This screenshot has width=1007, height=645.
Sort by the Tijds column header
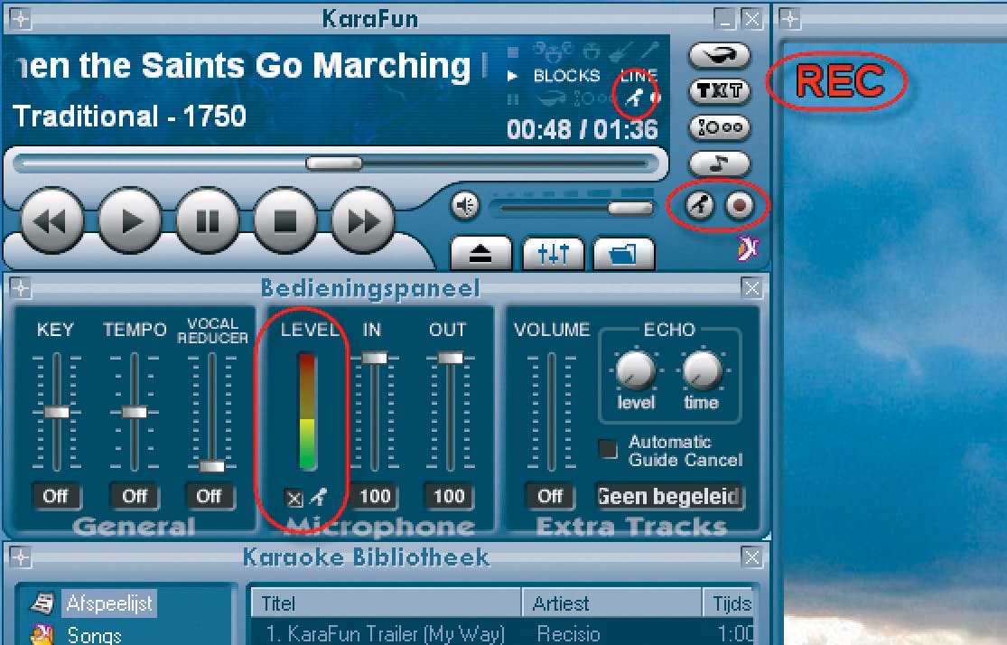click(729, 603)
